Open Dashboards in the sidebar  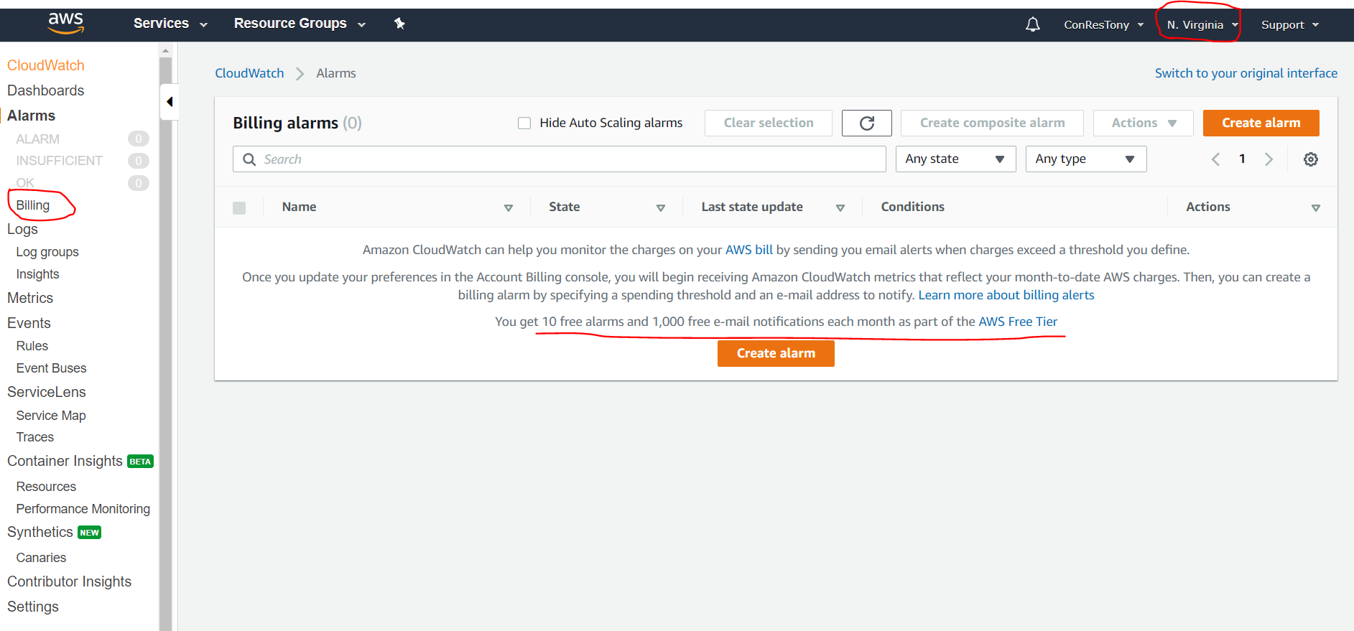[45, 90]
